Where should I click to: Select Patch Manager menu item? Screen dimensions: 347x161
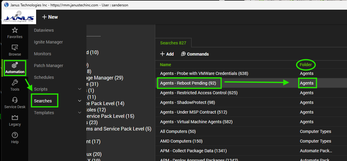(49, 66)
